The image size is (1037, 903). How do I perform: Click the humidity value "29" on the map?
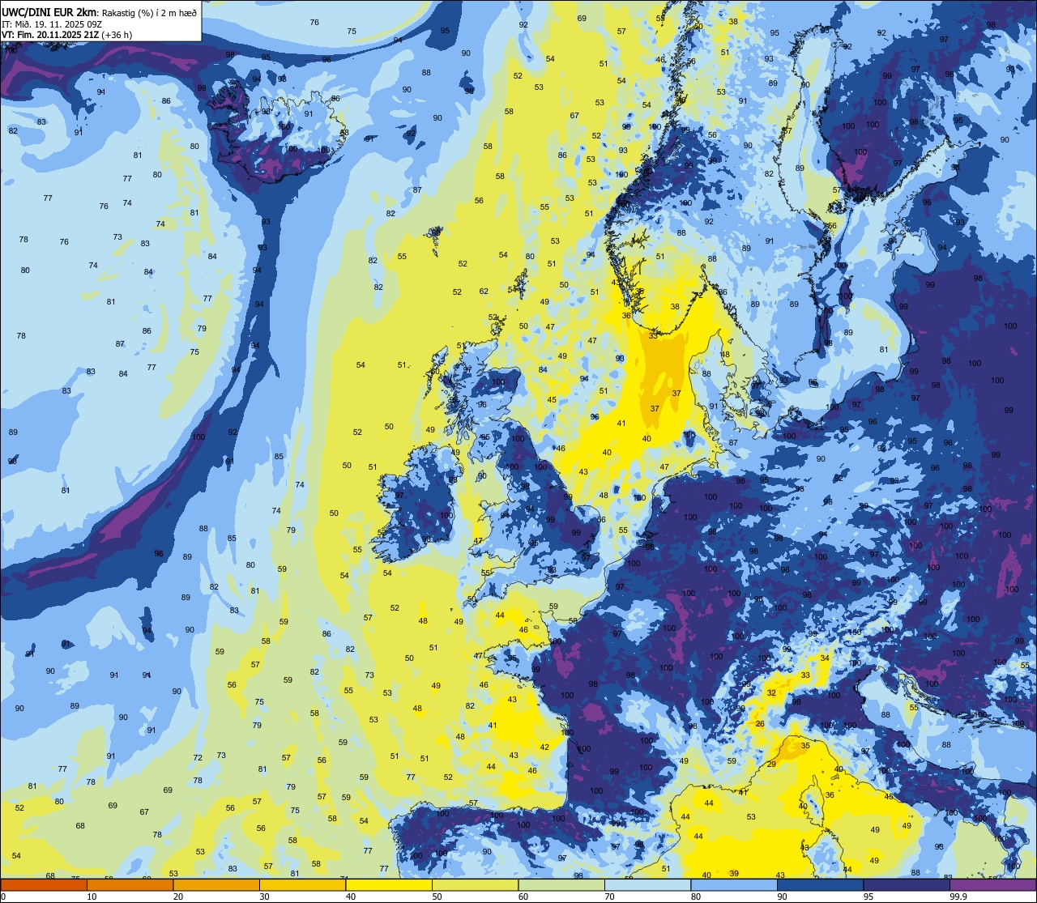coord(771,765)
